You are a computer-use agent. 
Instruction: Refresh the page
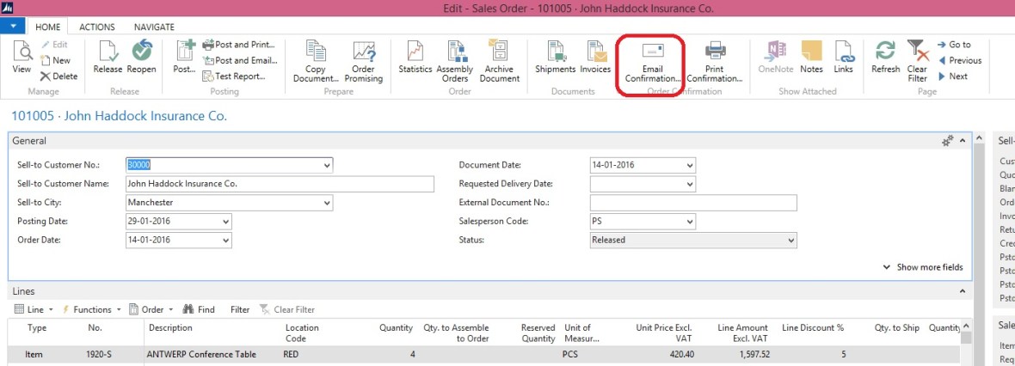[885, 58]
